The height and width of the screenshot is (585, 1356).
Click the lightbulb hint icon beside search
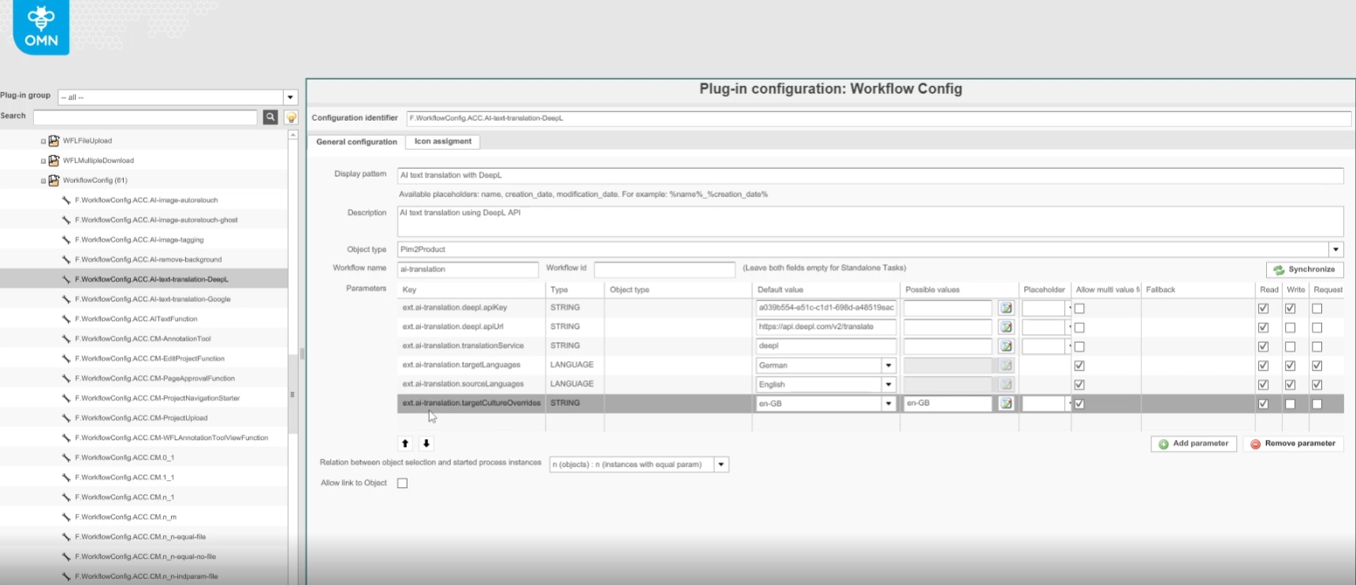click(291, 117)
